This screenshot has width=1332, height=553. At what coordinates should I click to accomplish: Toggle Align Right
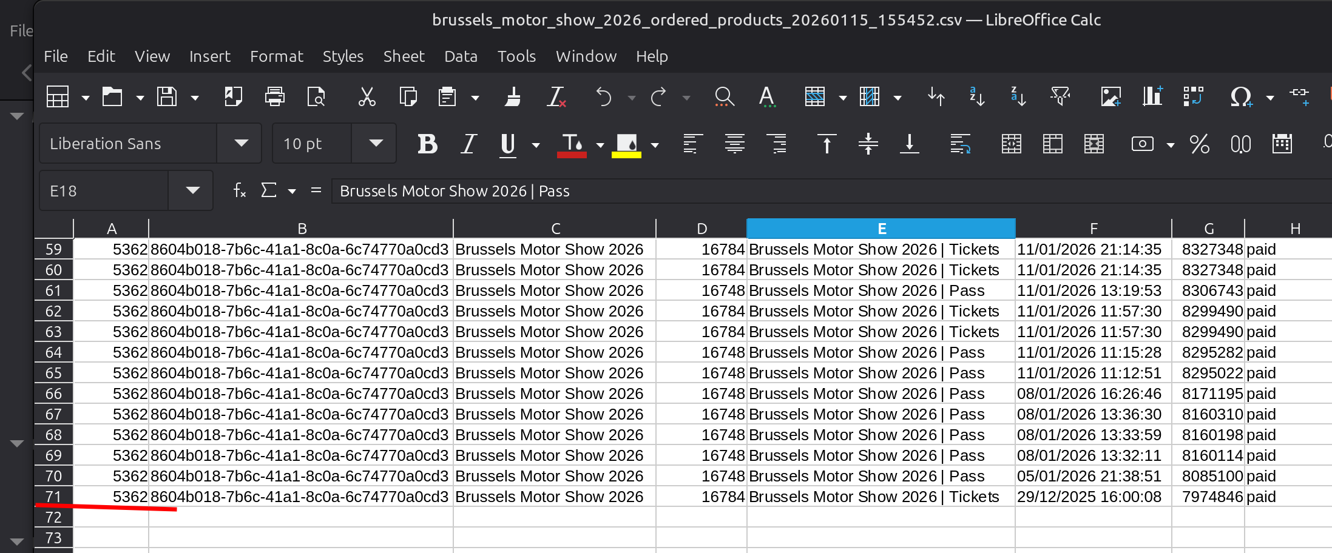click(x=776, y=144)
